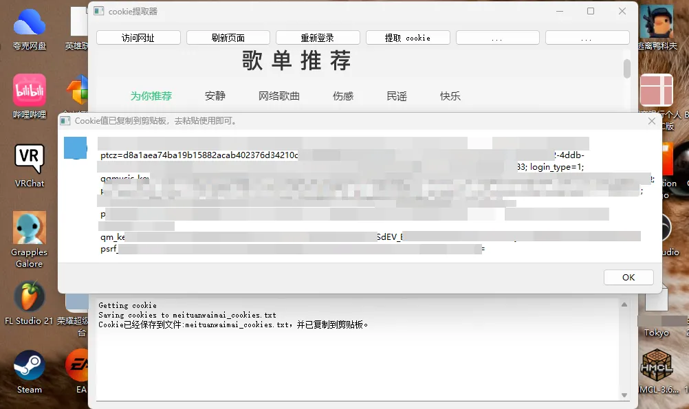Maximize the cookie提取器 window

[x=591, y=11]
